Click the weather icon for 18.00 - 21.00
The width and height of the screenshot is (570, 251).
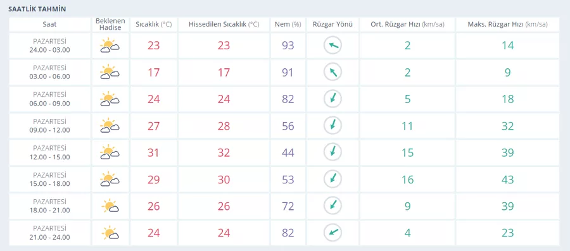110,206
